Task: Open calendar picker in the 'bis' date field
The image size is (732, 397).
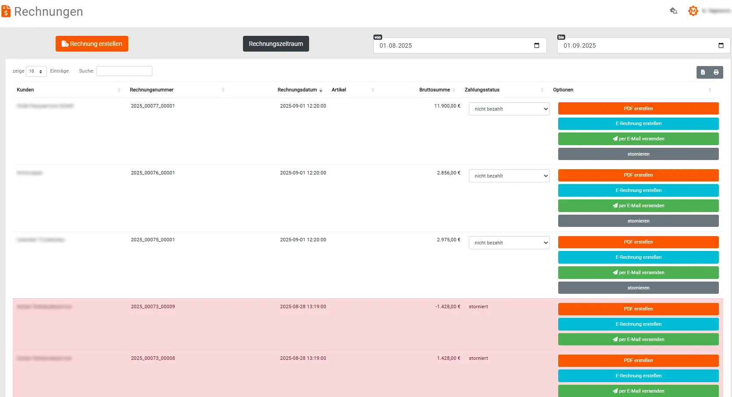Action: (x=721, y=45)
